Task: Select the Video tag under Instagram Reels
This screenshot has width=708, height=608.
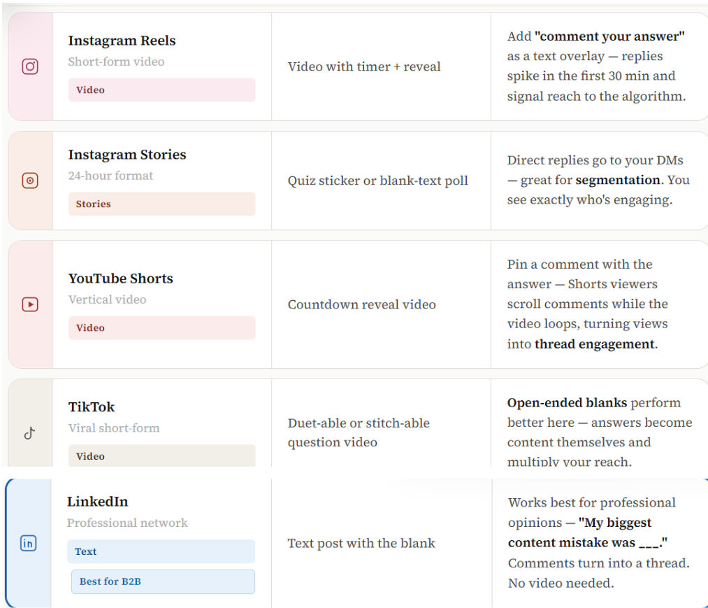Action: pyautogui.click(x=161, y=90)
